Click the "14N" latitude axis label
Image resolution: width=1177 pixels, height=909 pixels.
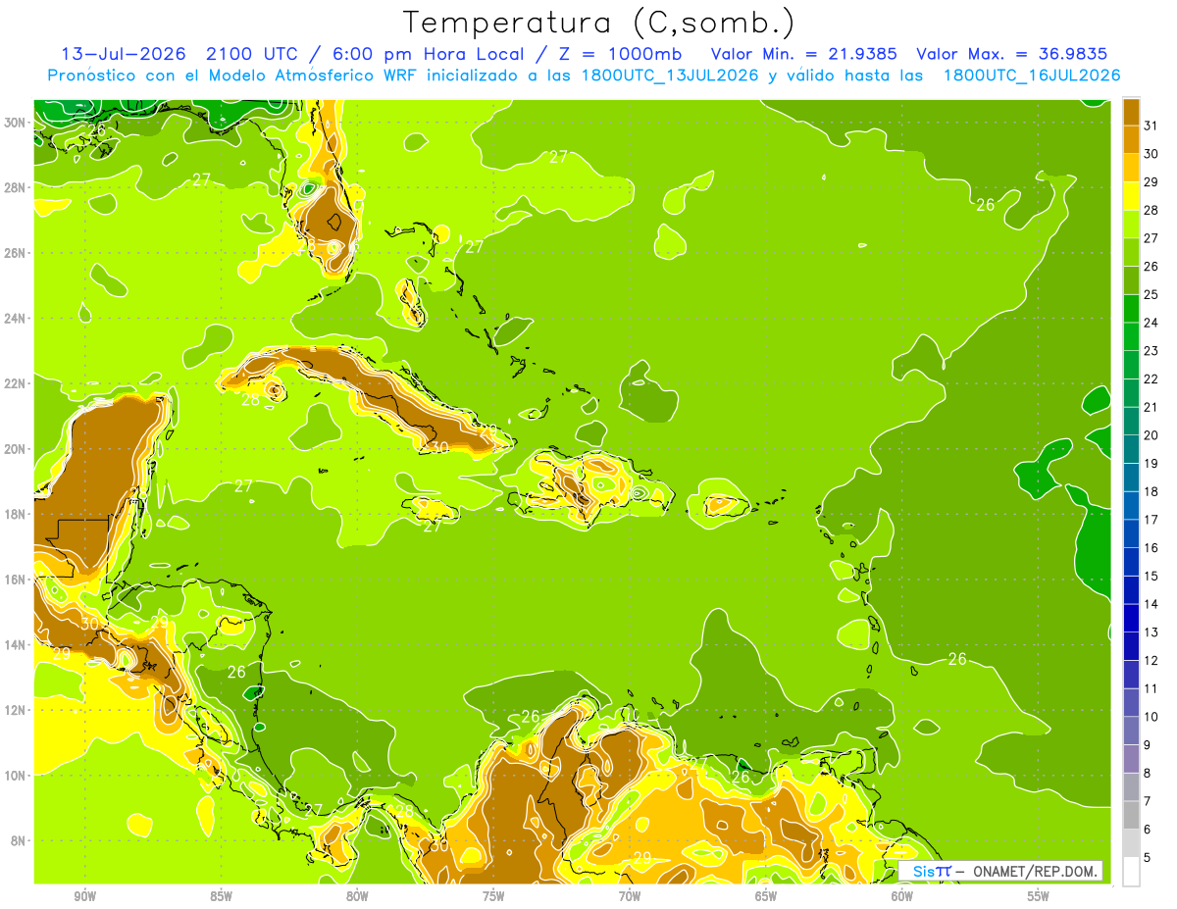(x=17, y=645)
